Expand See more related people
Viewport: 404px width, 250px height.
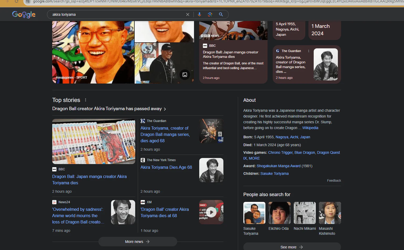coord(292,247)
